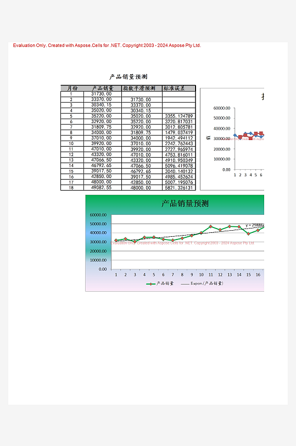
Task: Select sales value 31809.75 in month 7 row
Action: click(102, 127)
